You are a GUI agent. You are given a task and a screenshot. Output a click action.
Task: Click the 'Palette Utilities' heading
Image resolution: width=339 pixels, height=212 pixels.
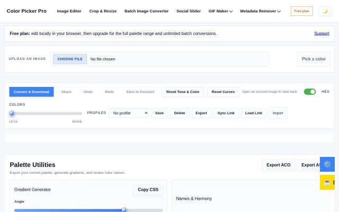32,165
